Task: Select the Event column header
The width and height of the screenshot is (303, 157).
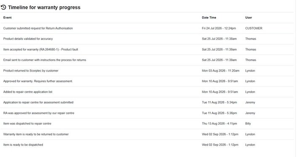Action: [7, 18]
